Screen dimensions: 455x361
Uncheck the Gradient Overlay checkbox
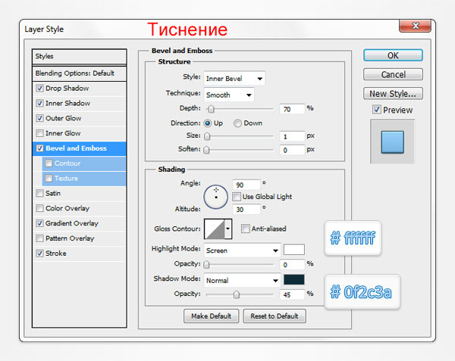(39, 223)
